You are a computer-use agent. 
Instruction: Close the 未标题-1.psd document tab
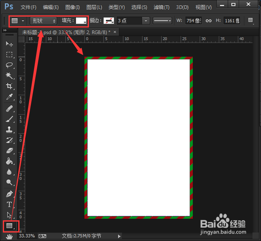point(115,32)
